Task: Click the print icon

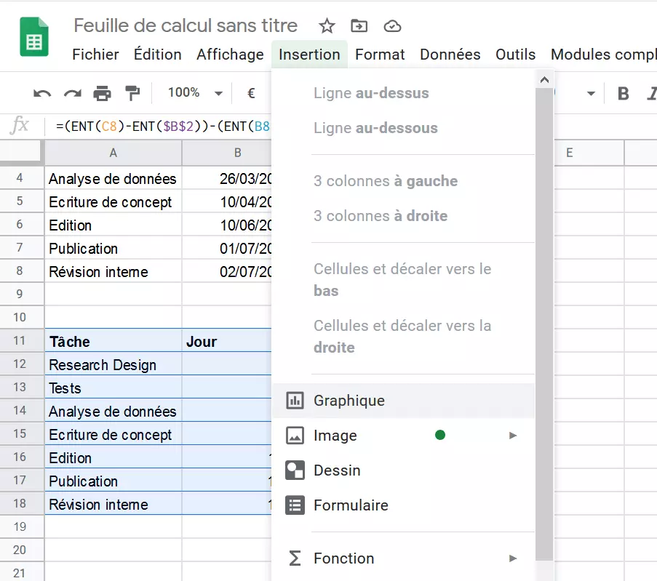Action: pyautogui.click(x=103, y=93)
